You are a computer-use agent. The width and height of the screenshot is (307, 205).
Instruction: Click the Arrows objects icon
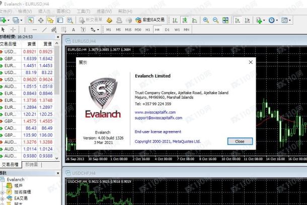pyautogui.click(x=93, y=30)
